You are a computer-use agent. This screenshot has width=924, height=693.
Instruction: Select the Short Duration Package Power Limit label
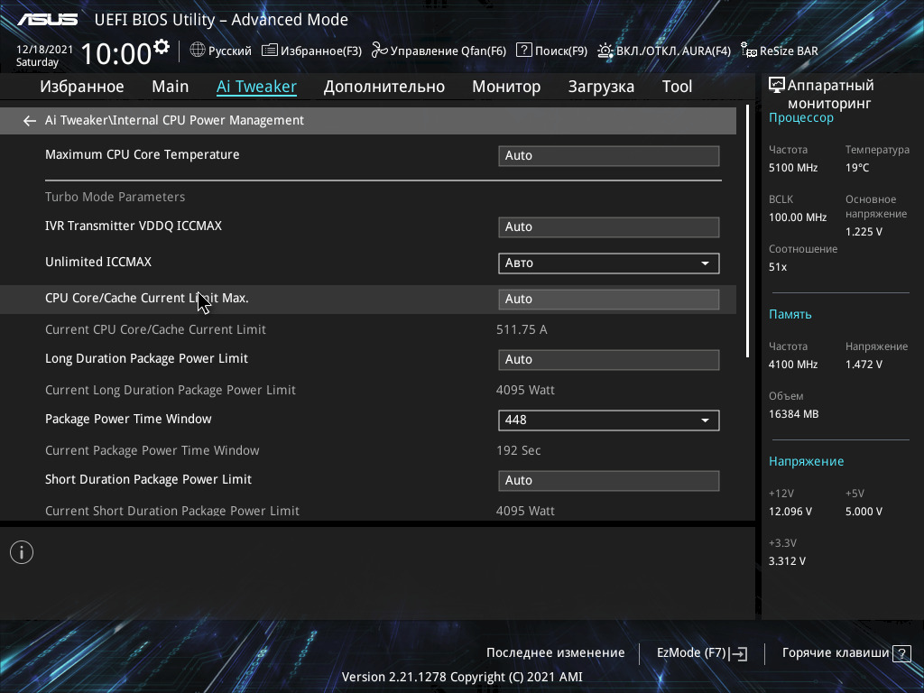click(149, 480)
